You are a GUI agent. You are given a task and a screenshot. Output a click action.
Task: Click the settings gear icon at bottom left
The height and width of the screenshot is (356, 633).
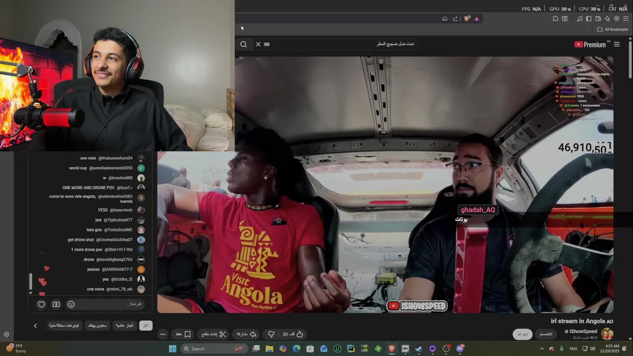(6, 335)
